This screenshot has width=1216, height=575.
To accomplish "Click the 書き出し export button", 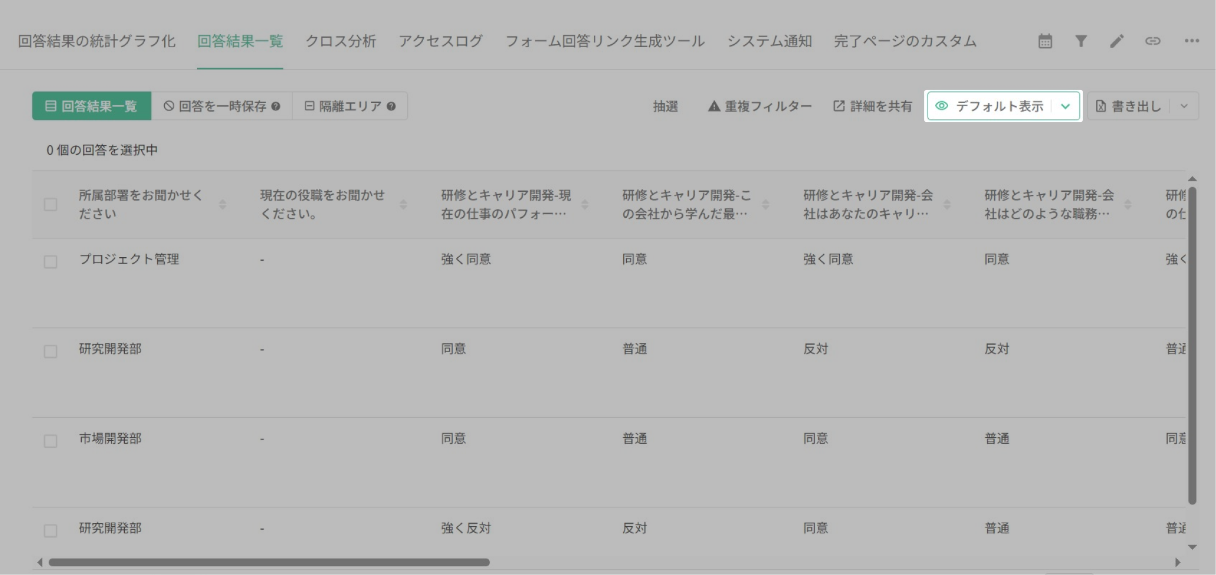I will (1129, 107).
